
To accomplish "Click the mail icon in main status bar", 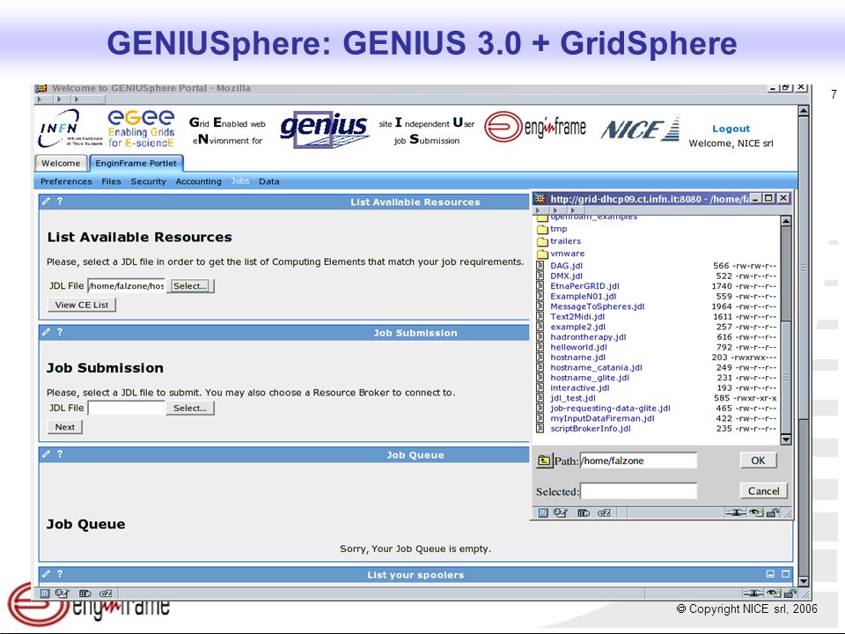I will [x=62, y=593].
